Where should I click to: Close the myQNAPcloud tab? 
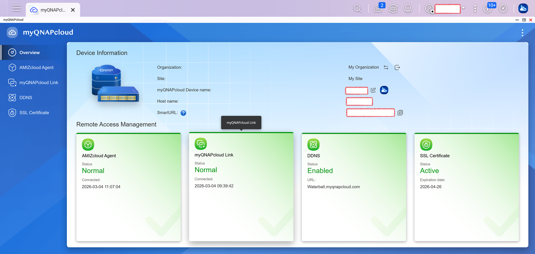point(73,10)
